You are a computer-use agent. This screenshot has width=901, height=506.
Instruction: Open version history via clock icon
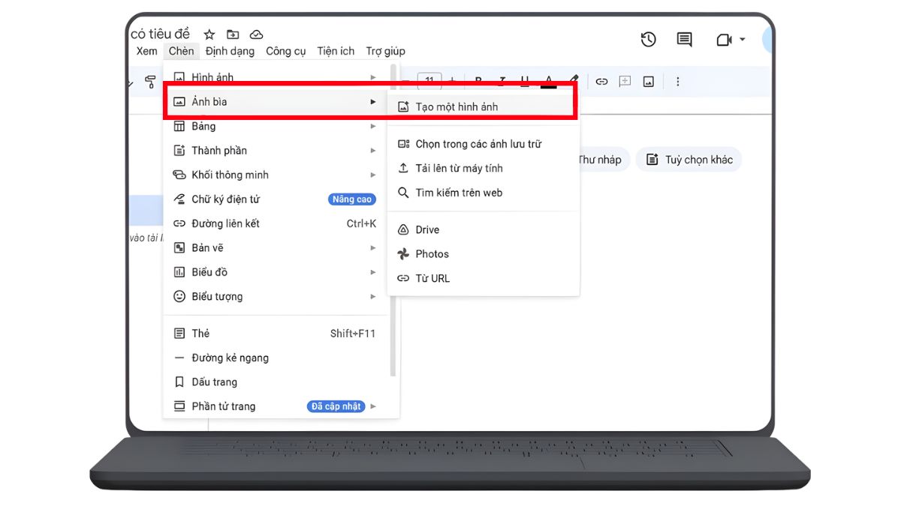click(x=648, y=40)
